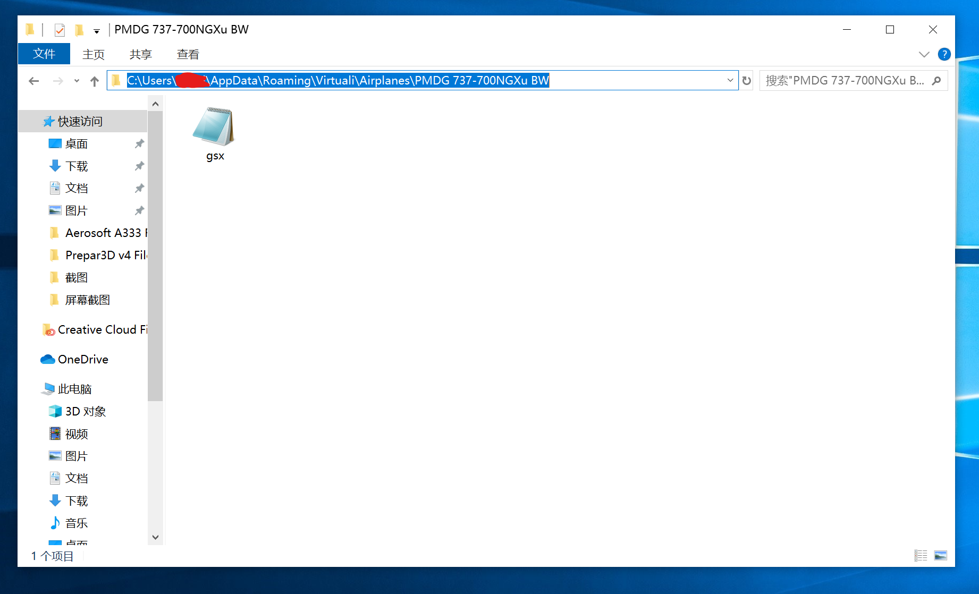Click the Back navigation arrow
Image resolution: width=979 pixels, height=594 pixels.
pos(34,81)
